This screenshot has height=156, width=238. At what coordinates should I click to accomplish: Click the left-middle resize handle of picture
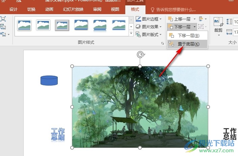pos(72,107)
